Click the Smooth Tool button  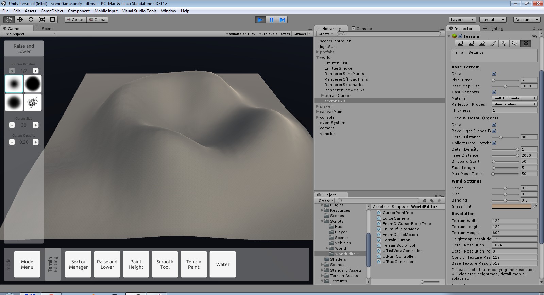165,264
